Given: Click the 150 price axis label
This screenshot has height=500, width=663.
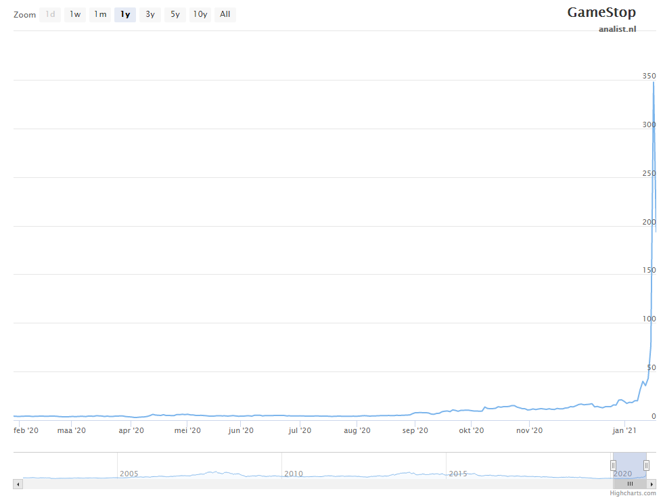Looking at the screenshot, I should tap(649, 271).
